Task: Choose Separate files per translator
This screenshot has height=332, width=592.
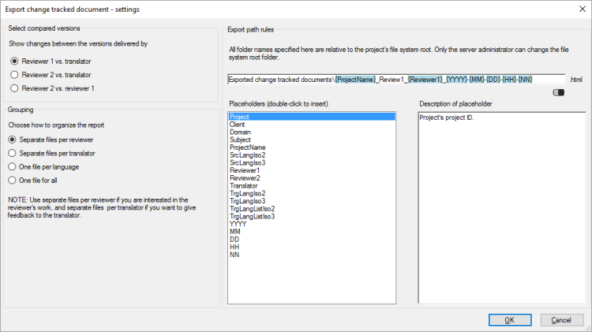Action: (13, 152)
